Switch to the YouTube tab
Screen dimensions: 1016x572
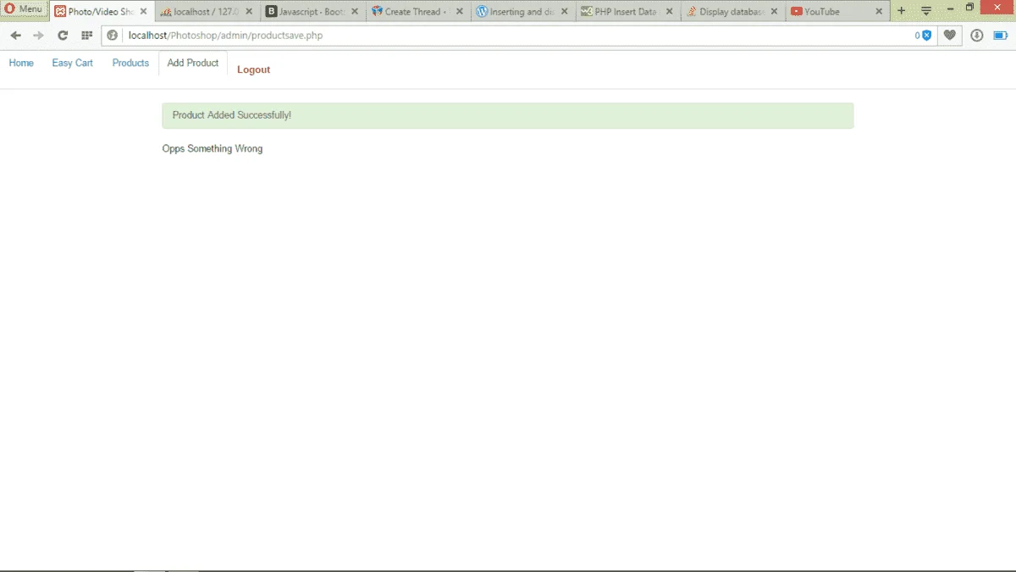pyautogui.click(x=837, y=12)
